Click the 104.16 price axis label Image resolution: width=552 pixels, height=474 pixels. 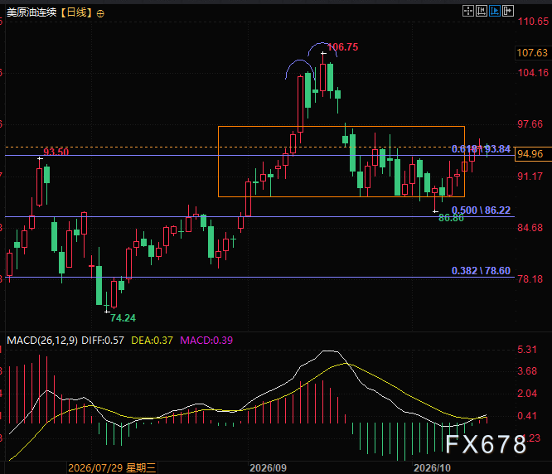pyautogui.click(x=533, y=73)
